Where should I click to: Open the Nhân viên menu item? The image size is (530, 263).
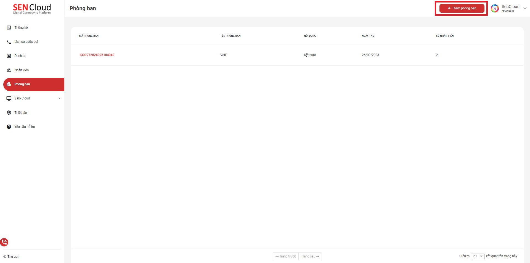click(22, 70)
